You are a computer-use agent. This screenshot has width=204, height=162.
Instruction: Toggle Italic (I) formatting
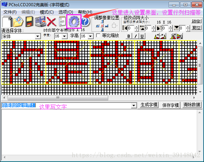pyautogui.click(x=135, y=36)
